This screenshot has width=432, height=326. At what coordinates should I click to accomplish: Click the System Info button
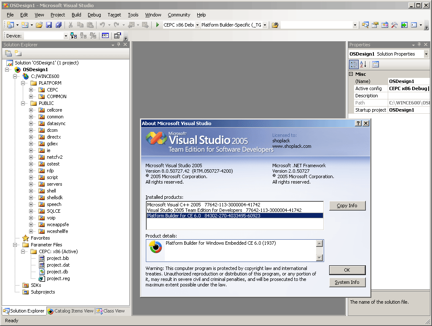pyautogui.click(x=347, y=282)
